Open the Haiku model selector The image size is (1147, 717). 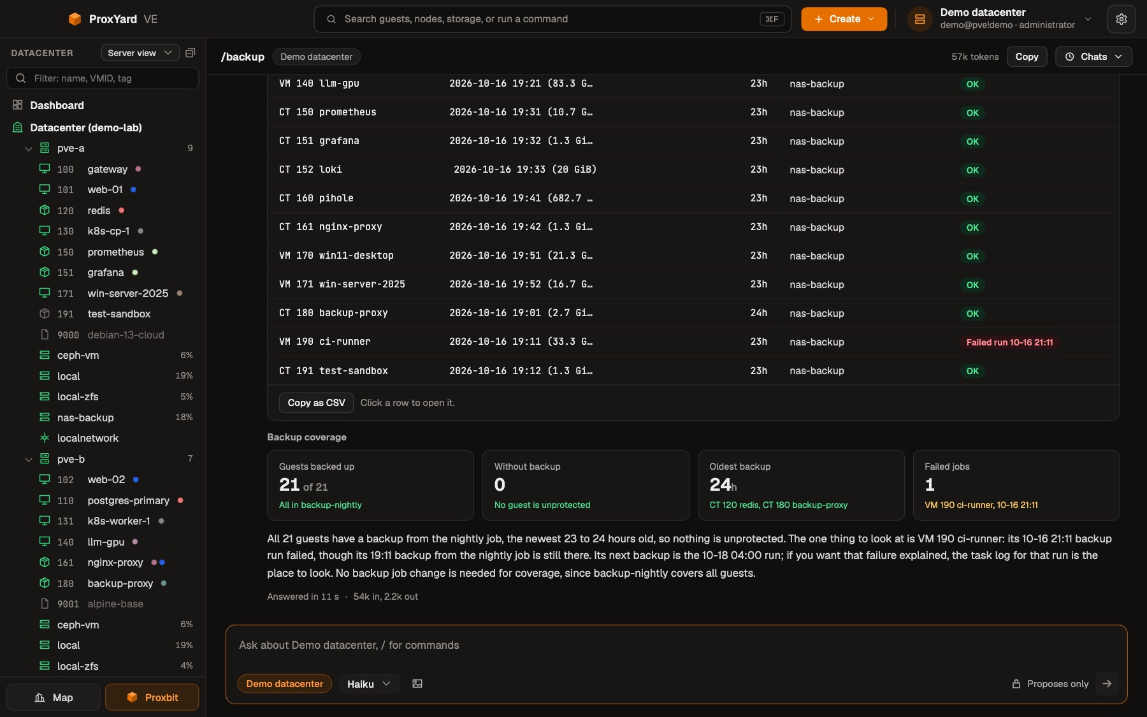click(369, 684)
